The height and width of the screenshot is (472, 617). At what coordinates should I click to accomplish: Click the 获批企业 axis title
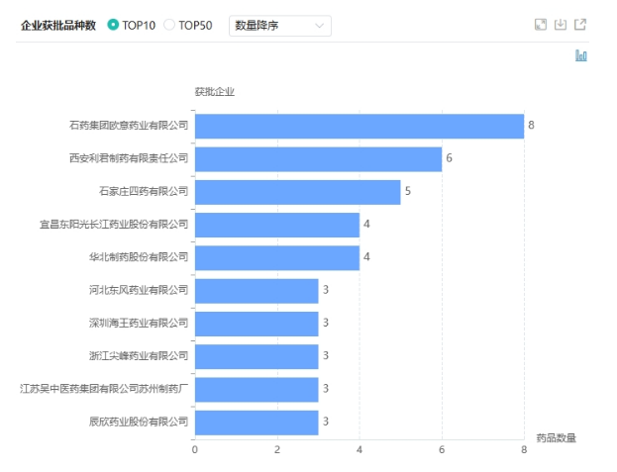tap(215, 92)
